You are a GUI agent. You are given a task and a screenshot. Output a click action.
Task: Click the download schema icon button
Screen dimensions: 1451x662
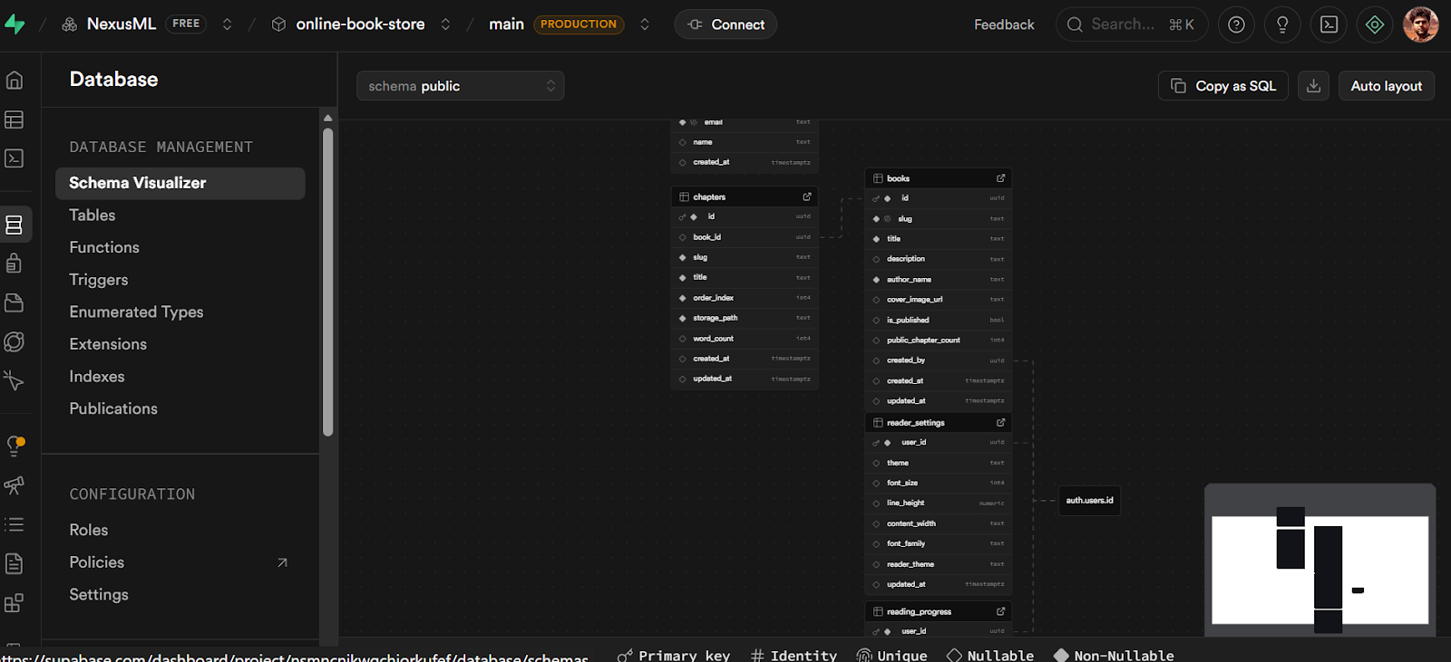(x=1313, y=86)
